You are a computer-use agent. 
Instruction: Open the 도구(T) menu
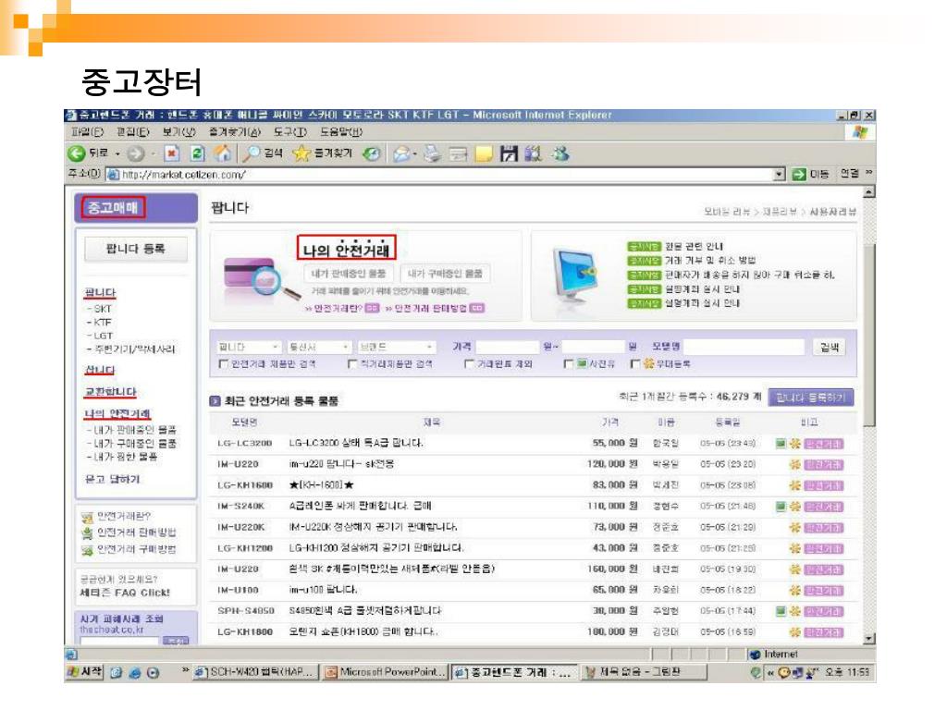[290, 132]
